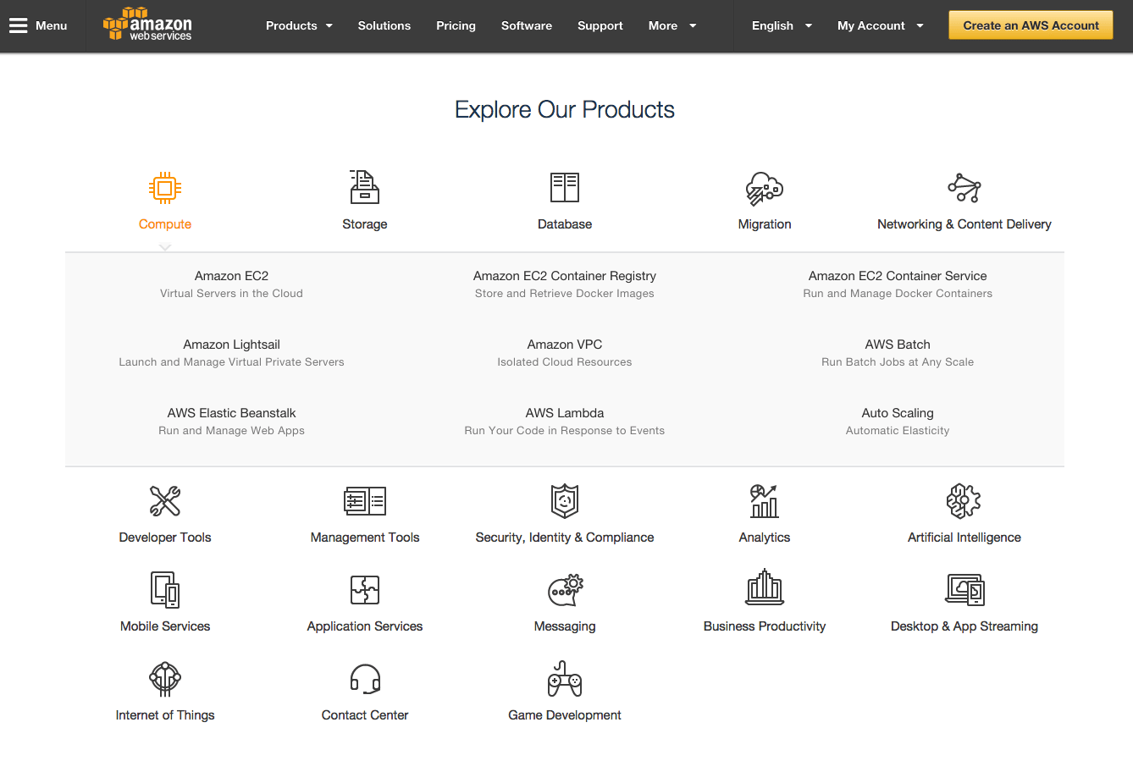1133x761 pixels.
Task: Open the AWS Batch product link
Action: pyautogui.click(x=898, y=345)
